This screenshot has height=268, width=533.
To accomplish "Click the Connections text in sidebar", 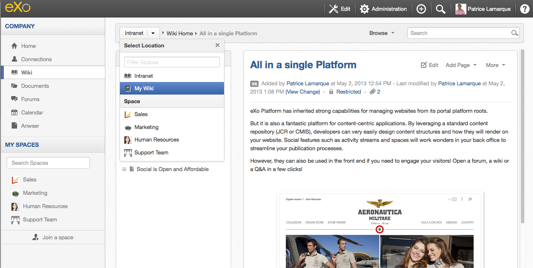I will coord(37,59).
